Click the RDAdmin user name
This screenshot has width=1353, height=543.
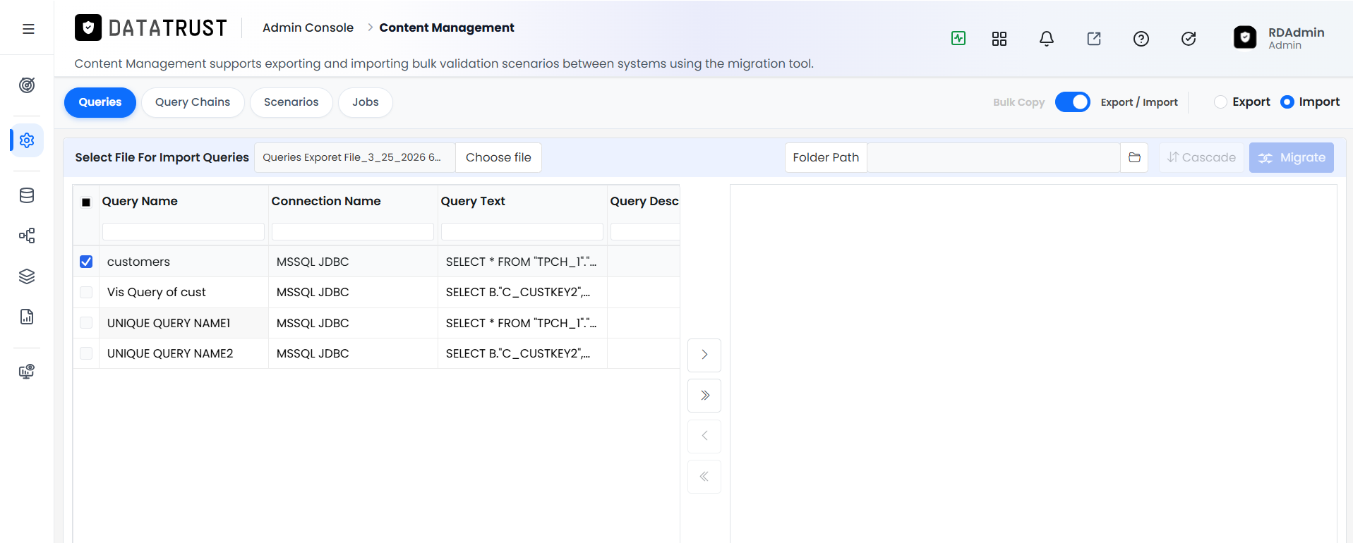click(x=1296, y=32)
